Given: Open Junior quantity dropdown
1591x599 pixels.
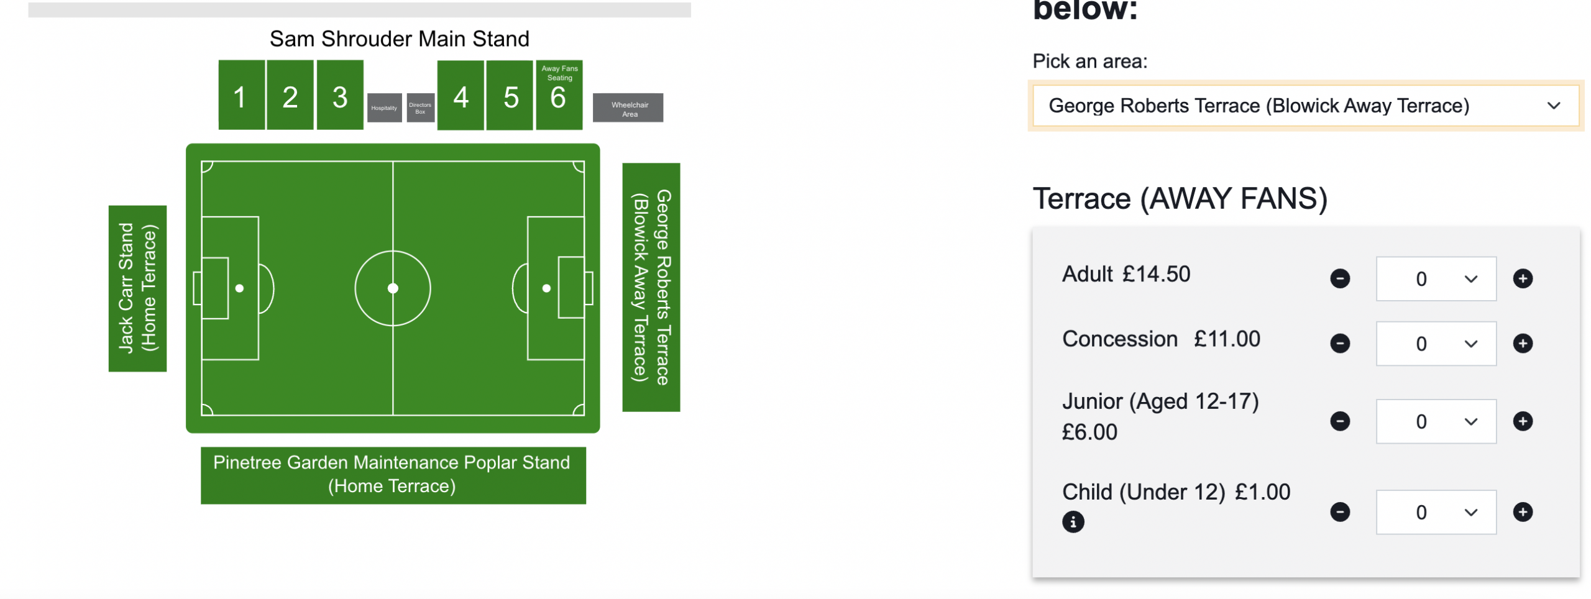Looking at the screenshot, I should coord(1435,421).
